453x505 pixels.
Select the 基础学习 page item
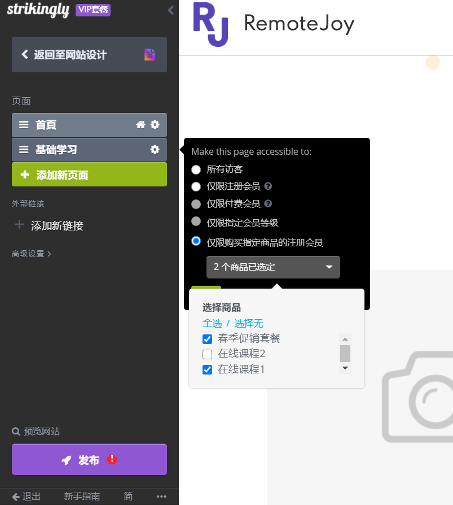pos(90,150)
